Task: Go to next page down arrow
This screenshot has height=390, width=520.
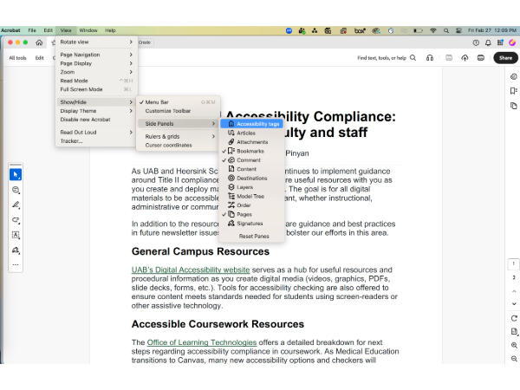Action: tap(514, 304)
